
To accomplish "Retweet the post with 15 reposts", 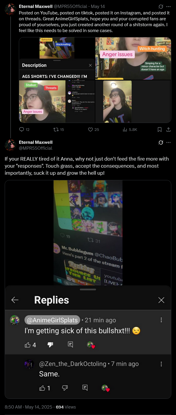I will coord(58,129).
